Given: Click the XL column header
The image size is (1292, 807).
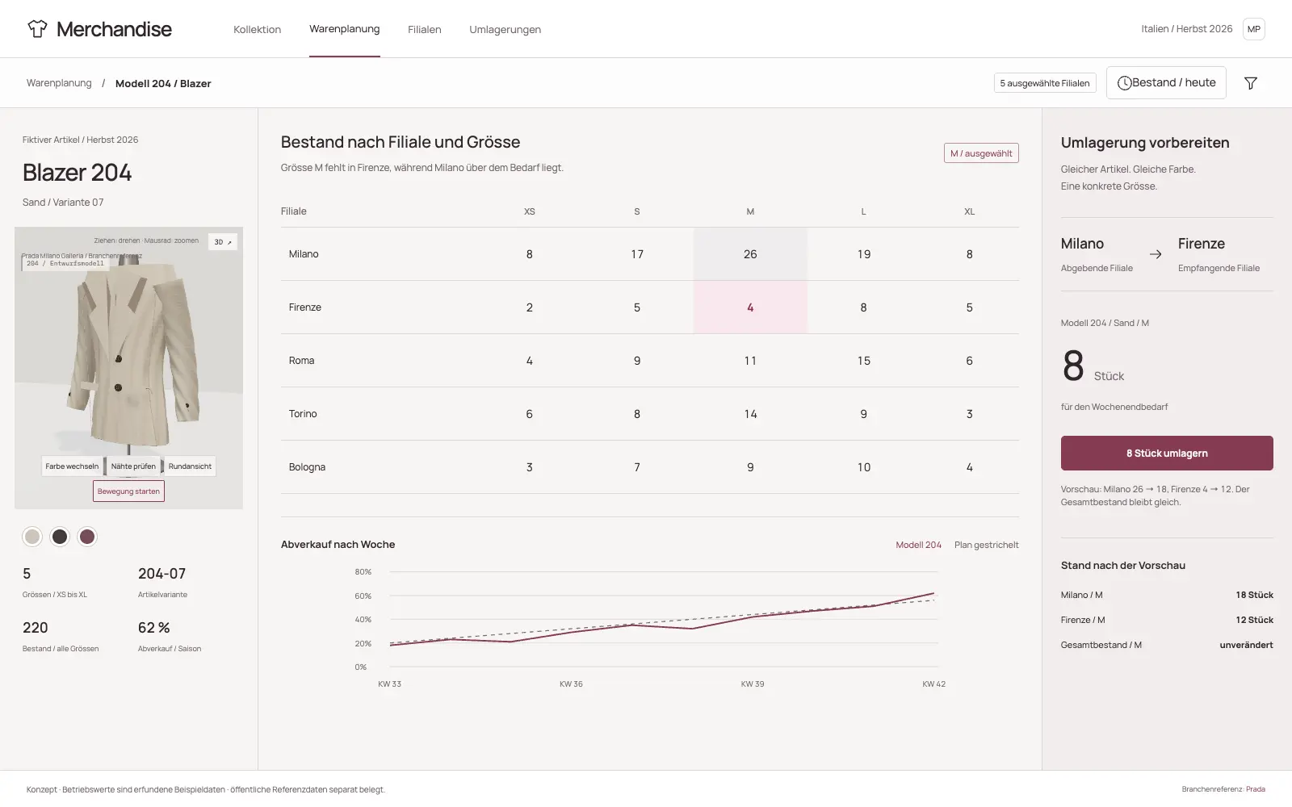Looking at the screenshot, I should [x=969, y=211].
